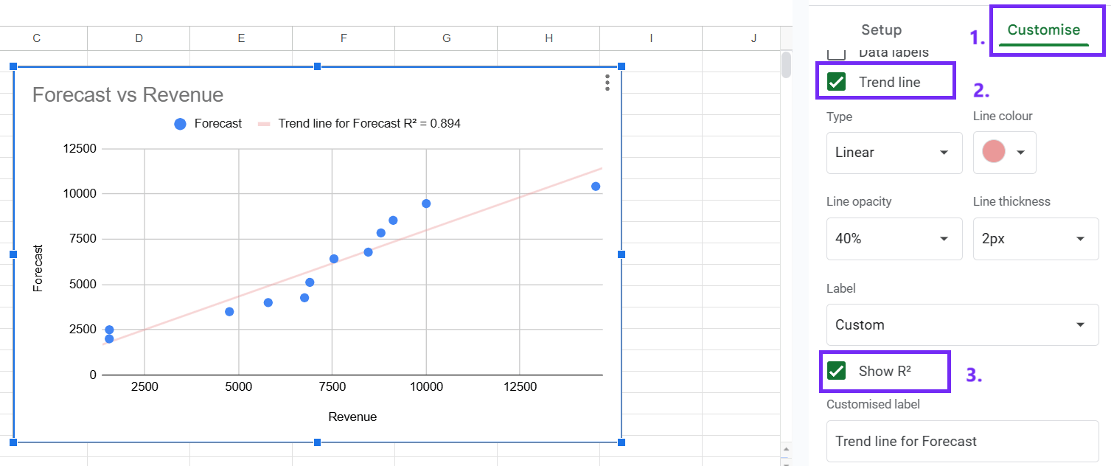The width and height of the screenshot is (1111, 466).
Task: Open the Line colour dropdown arrow
Action: click(1020, 153)
